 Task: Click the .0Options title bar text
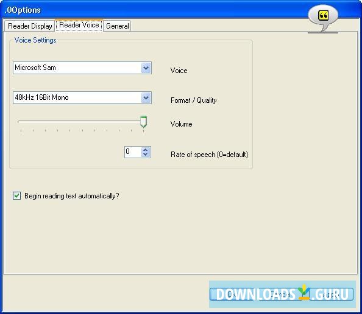pos(23,10)
